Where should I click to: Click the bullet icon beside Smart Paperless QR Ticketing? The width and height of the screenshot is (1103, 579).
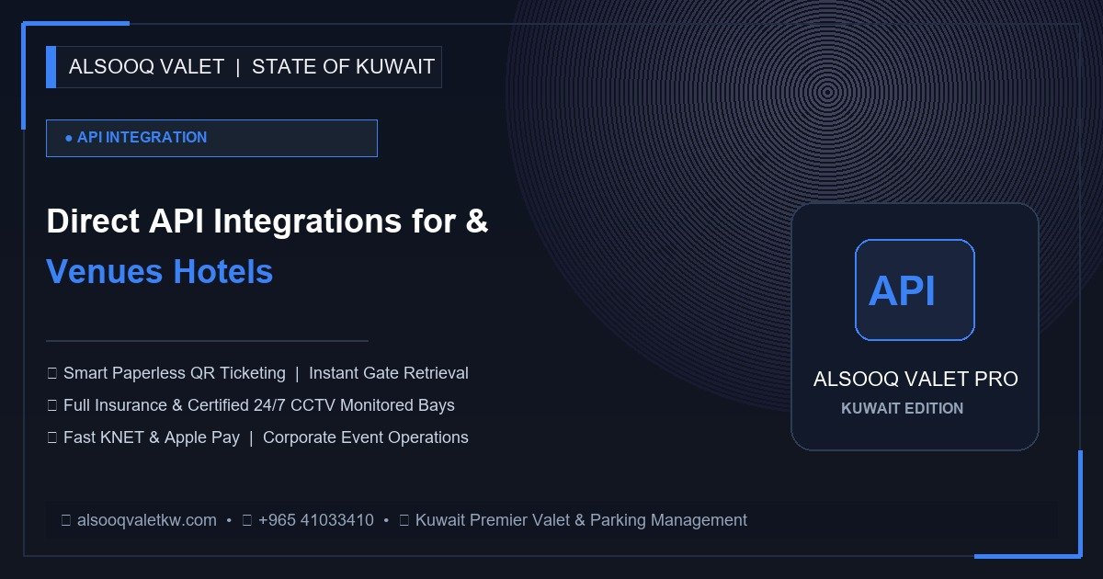(51, 373)
